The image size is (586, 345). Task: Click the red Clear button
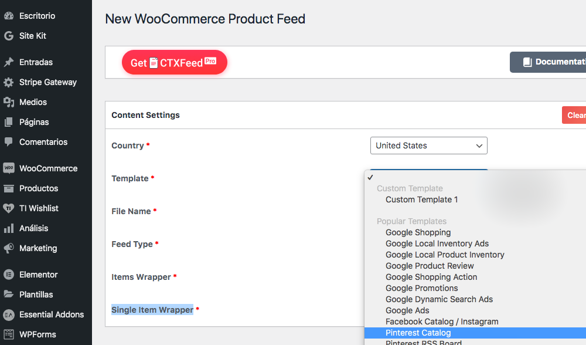(574, 115)
